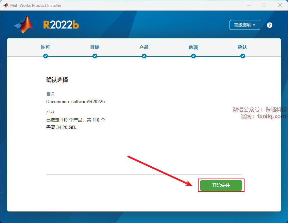Click the checkmark circle under 选项
The width and height of the screenshot is (288, 223).
(x=193, y=56)
